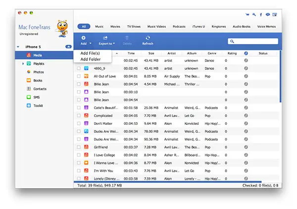The width and height of the screenshot is (297, 209).
Task: Click the horizontal scrollbar under the list
Action: pyautogui.click(x=167, y=182)
